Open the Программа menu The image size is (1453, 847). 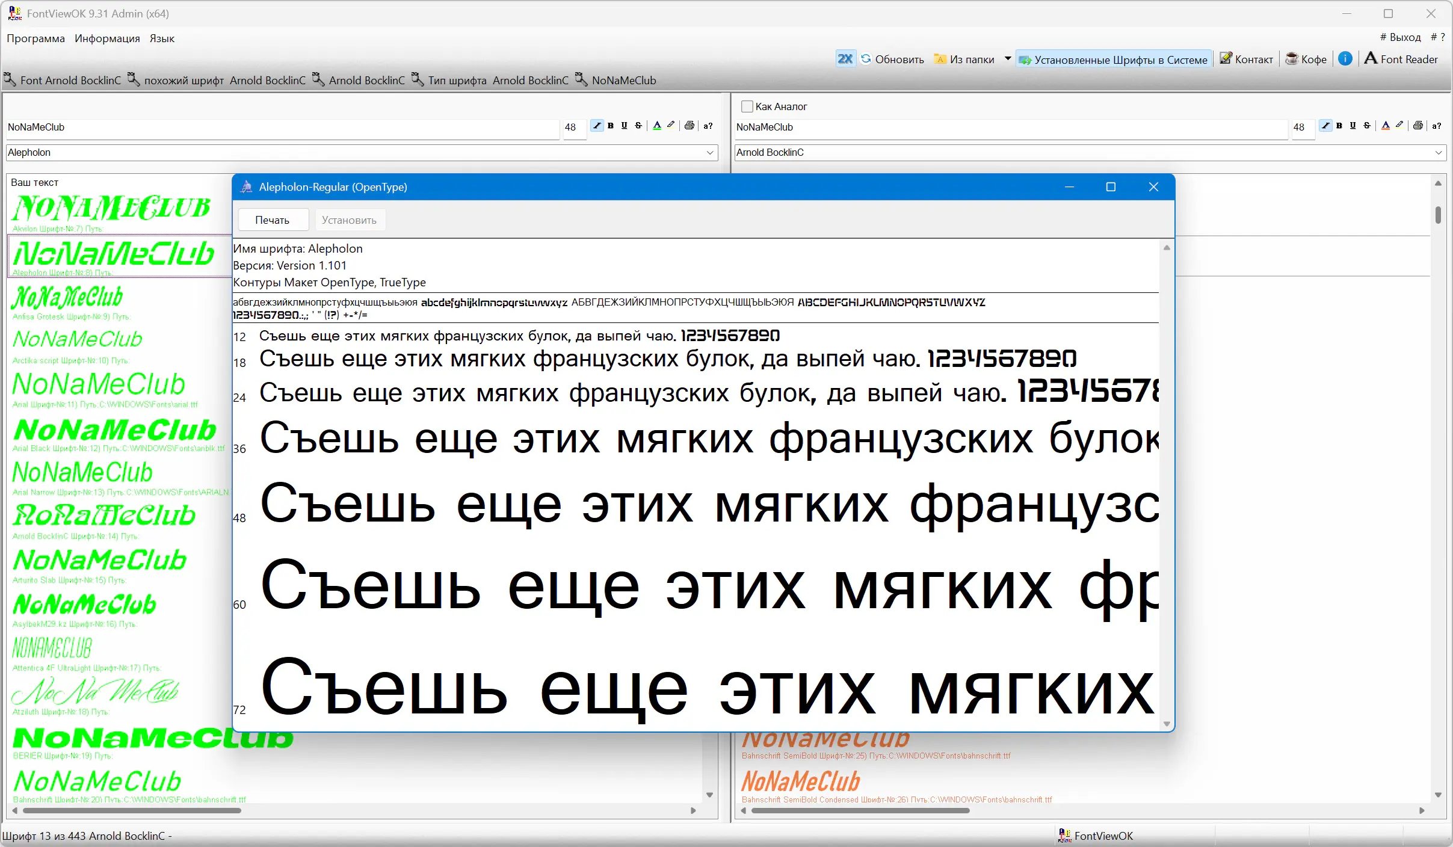pyautogui.click(x=35, y=38)
